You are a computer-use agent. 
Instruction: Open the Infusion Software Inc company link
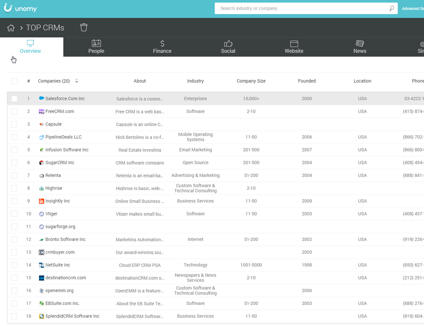[67, 150]
